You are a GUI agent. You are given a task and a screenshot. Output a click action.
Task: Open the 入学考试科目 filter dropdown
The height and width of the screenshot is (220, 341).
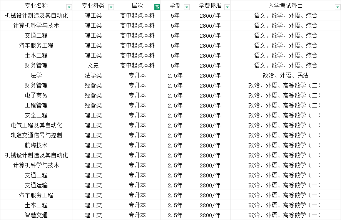pos(338,7)
